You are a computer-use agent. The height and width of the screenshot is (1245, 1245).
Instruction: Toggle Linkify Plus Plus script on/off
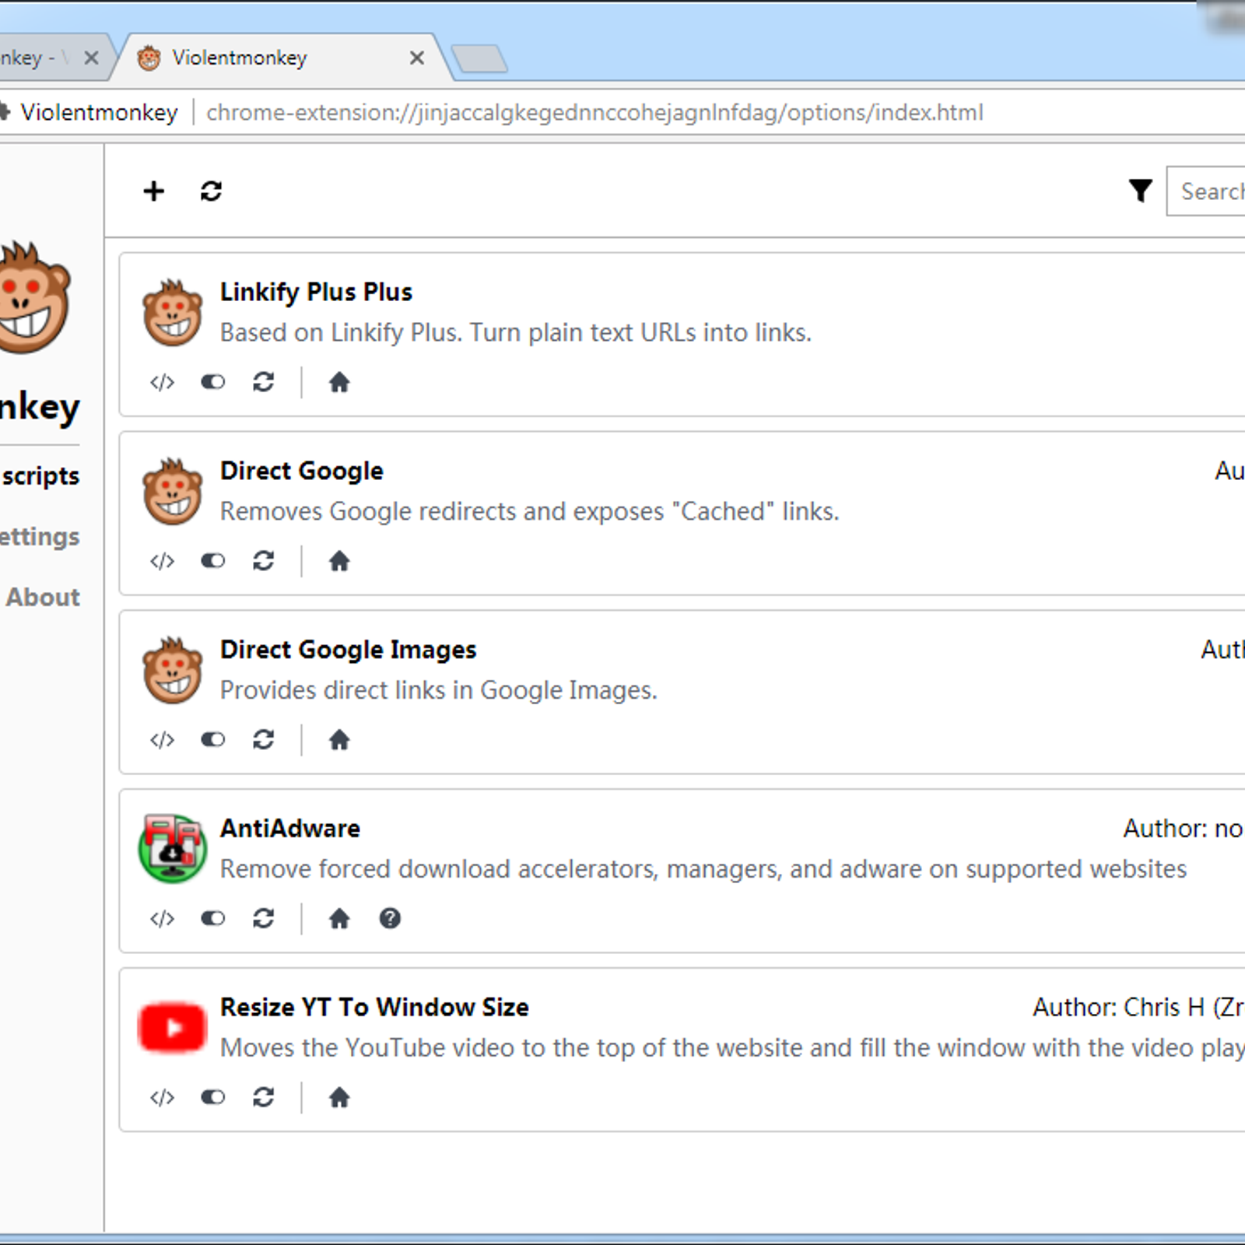(x=212, y=382)
